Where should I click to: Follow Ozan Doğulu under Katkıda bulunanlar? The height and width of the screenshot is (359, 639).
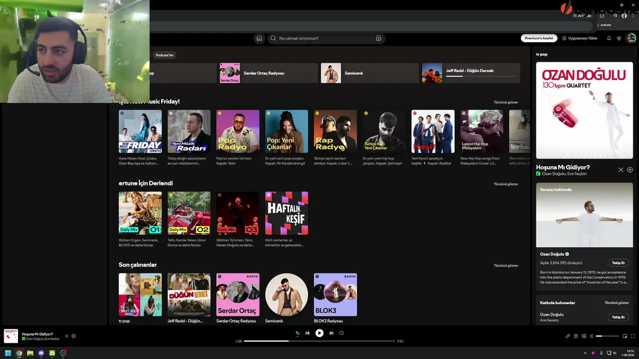(x=618, y=317)
